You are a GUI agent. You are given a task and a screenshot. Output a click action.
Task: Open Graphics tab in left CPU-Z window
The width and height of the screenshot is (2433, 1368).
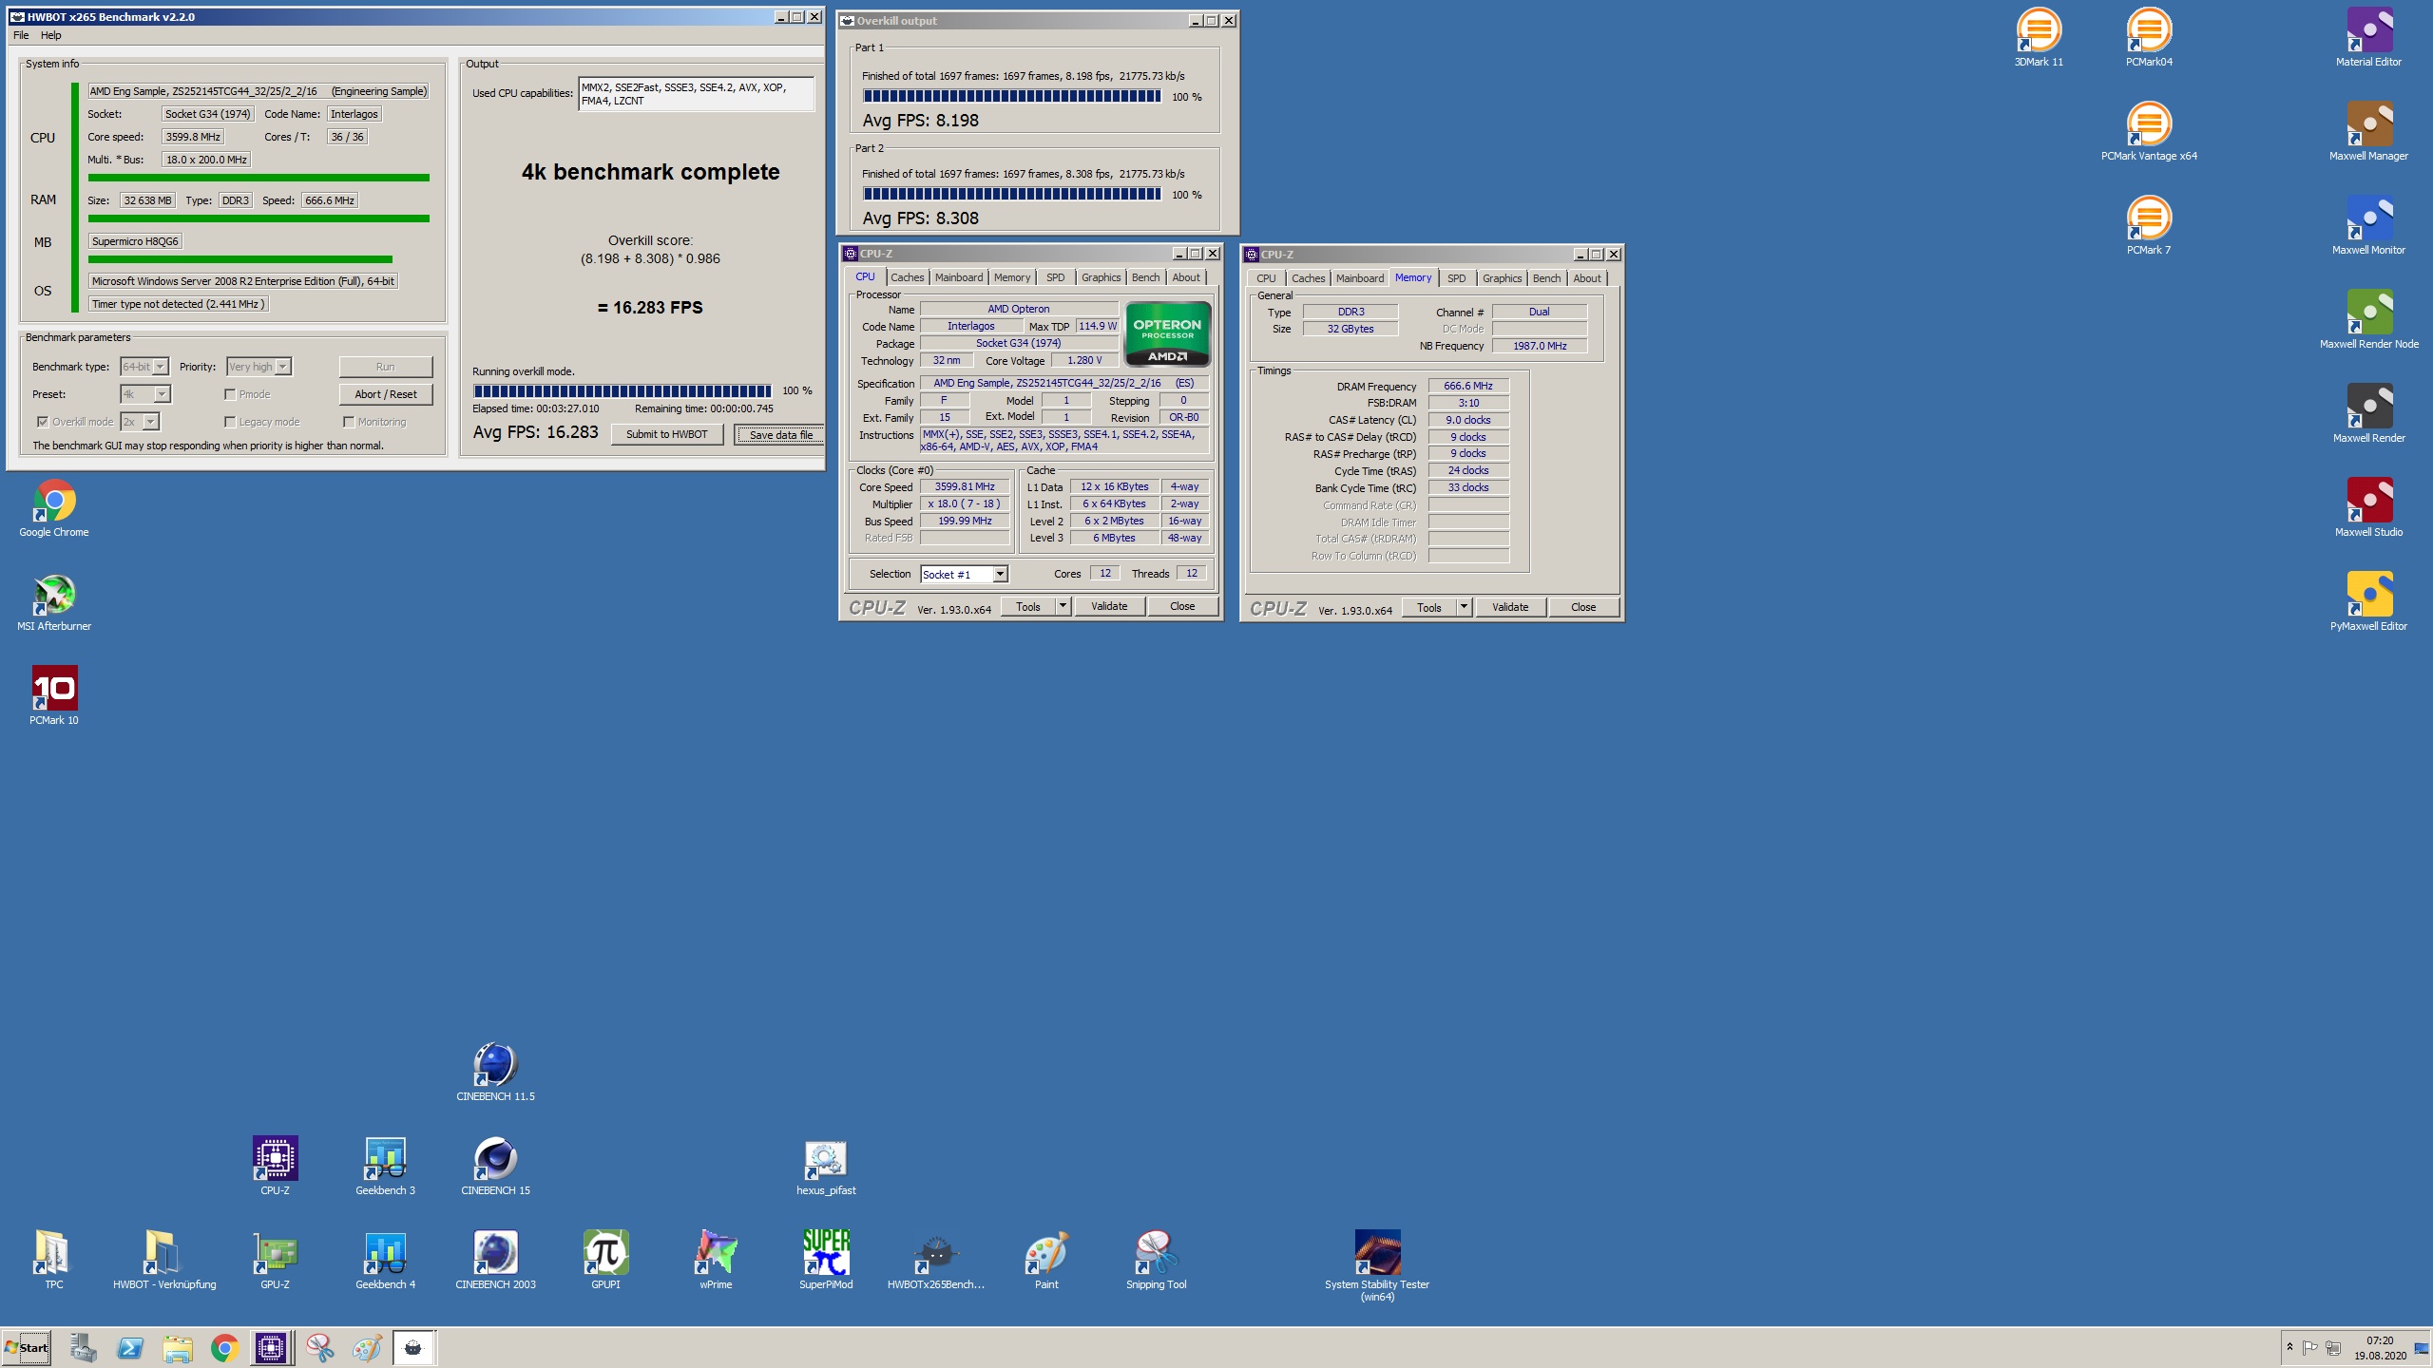[1101, 277]
